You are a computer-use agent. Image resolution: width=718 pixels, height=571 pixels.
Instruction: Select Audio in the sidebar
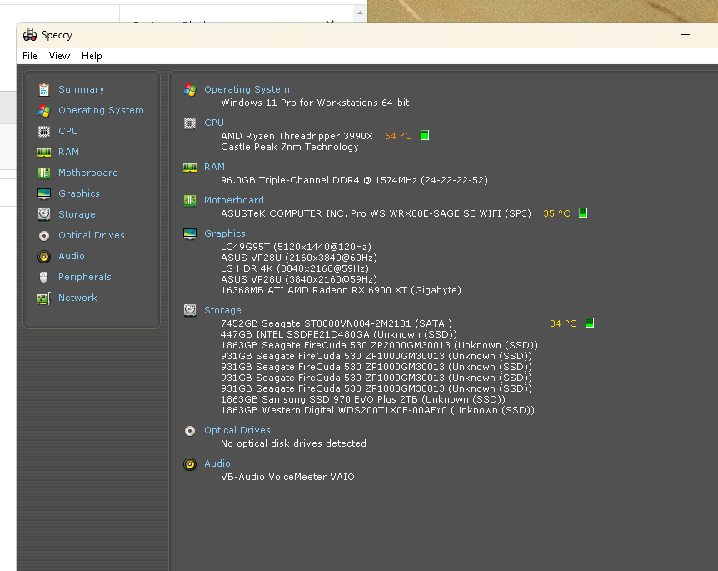[x=72, y=256]
